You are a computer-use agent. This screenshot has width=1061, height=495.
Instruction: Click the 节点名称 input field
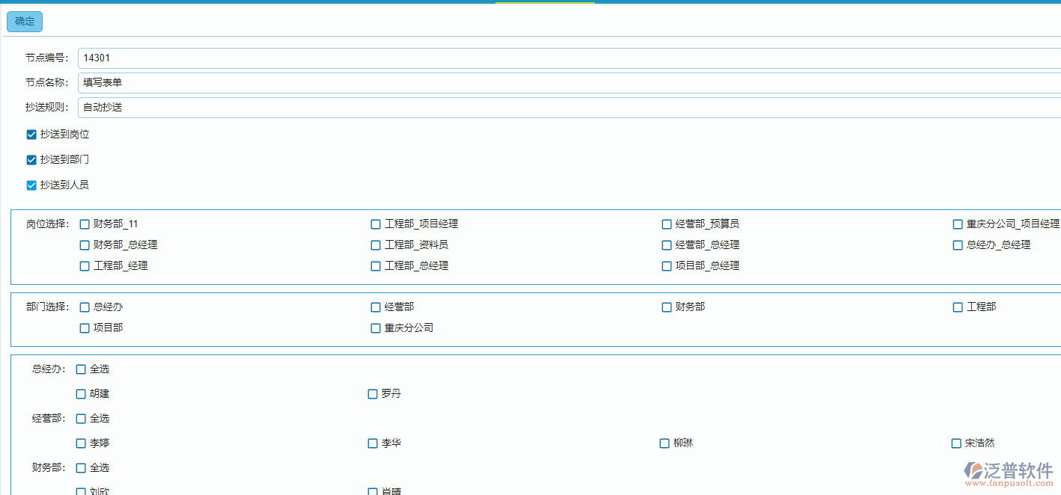(x=569, y=83)
